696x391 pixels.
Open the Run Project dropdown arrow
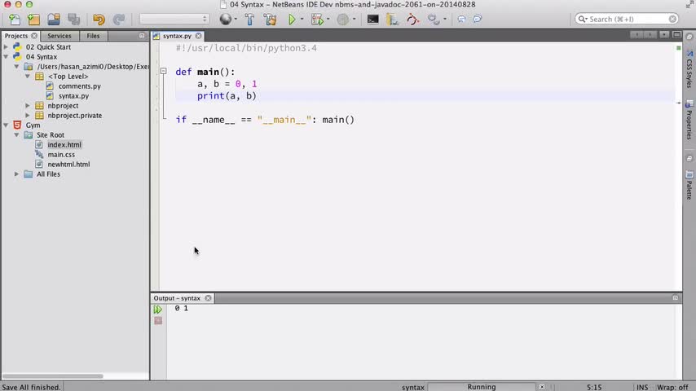click(x=302, y=19)
